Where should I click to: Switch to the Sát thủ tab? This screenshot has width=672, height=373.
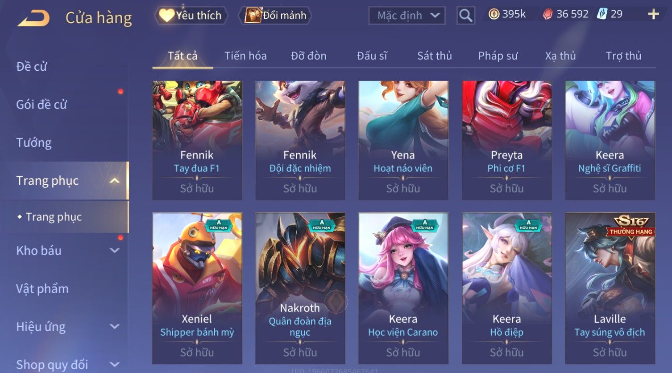434,56
